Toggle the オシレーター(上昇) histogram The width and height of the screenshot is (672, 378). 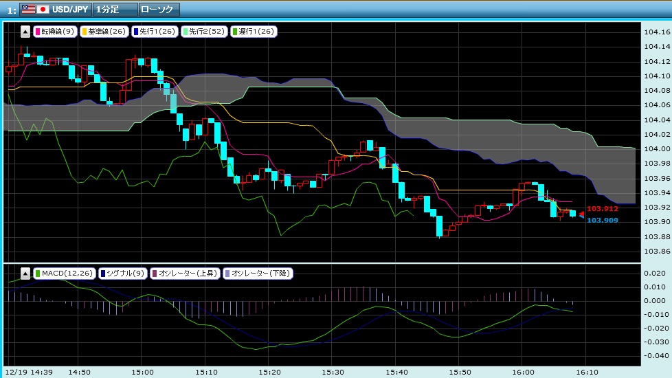tap(185, 273)
